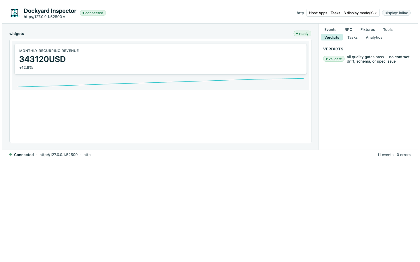420x262 pixels.
Task: Click the revenue trend sparkline chart
Action: [160, 82]
